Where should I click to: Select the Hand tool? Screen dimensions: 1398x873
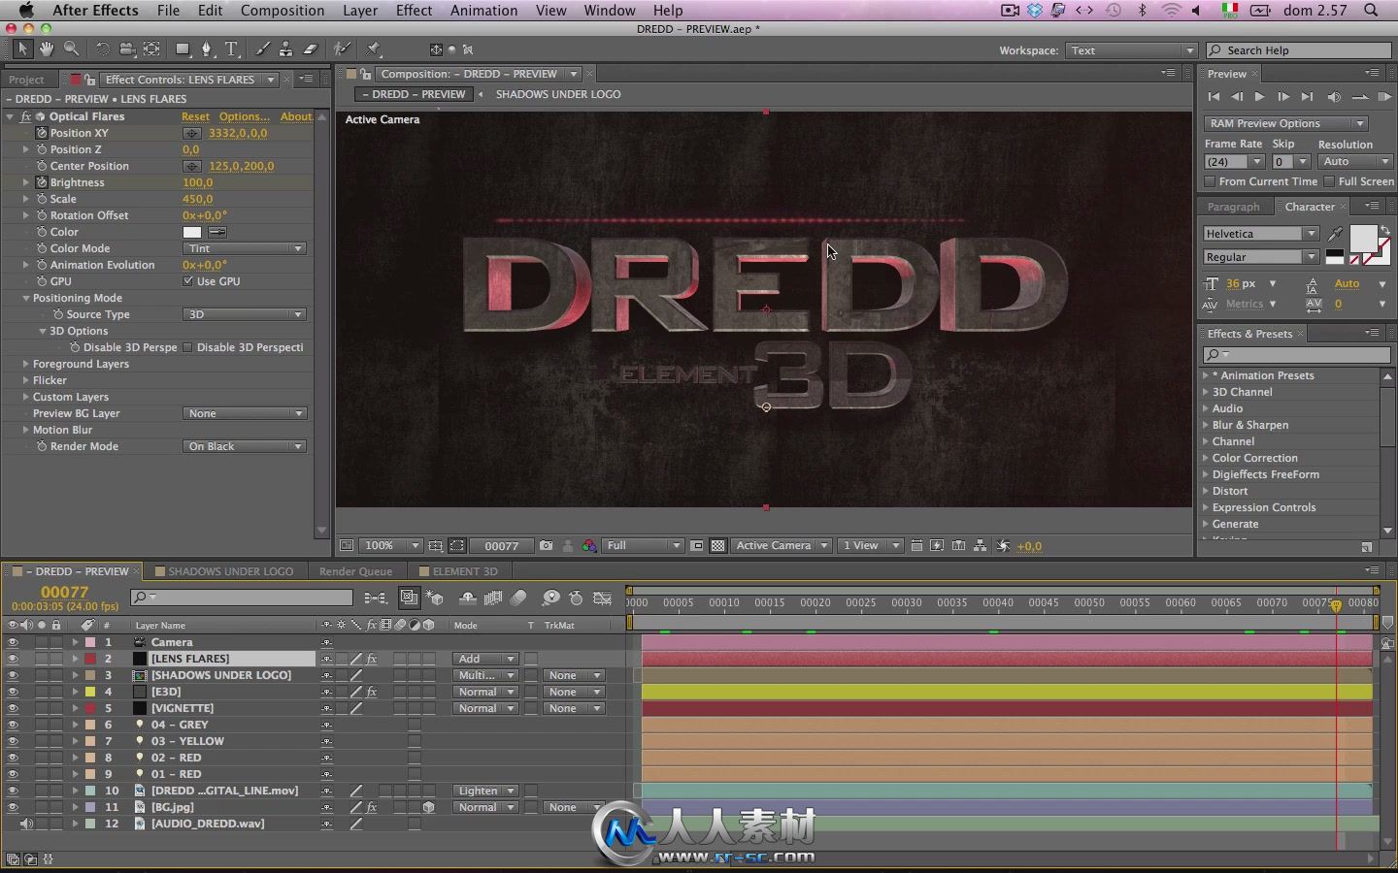tap(47, 48)
